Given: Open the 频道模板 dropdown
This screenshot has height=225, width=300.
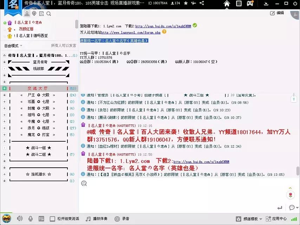Looking at the screenshot, I should click(250, 219).
